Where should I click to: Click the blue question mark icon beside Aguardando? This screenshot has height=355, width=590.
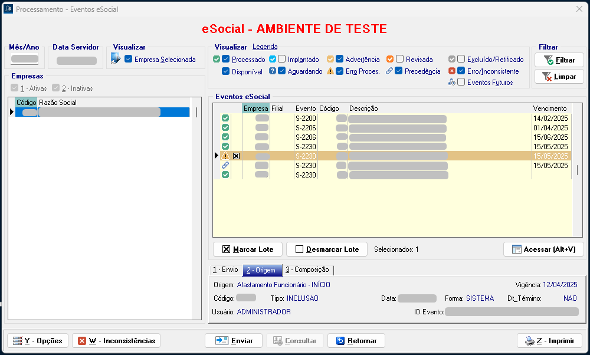coord(273,71)
